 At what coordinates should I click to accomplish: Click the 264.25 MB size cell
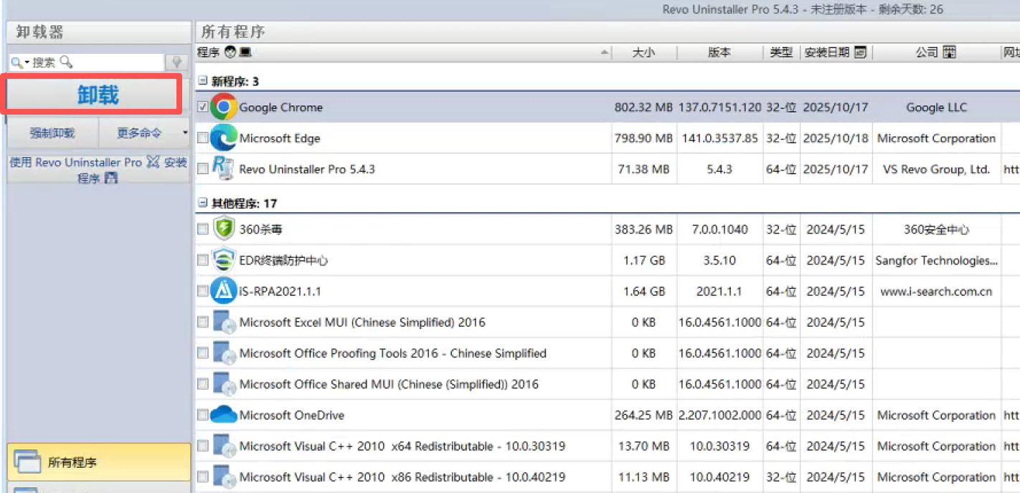coord(643,416)
